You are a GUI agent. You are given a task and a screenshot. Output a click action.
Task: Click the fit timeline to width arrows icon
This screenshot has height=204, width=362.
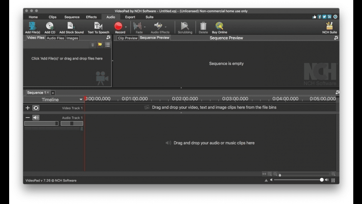(x=264, y=174)
